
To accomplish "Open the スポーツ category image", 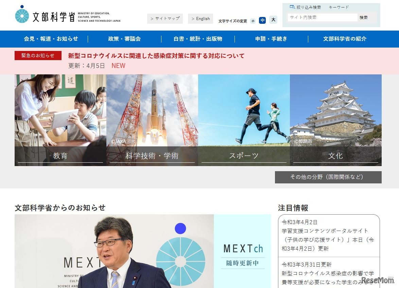I will pos(244,115).
